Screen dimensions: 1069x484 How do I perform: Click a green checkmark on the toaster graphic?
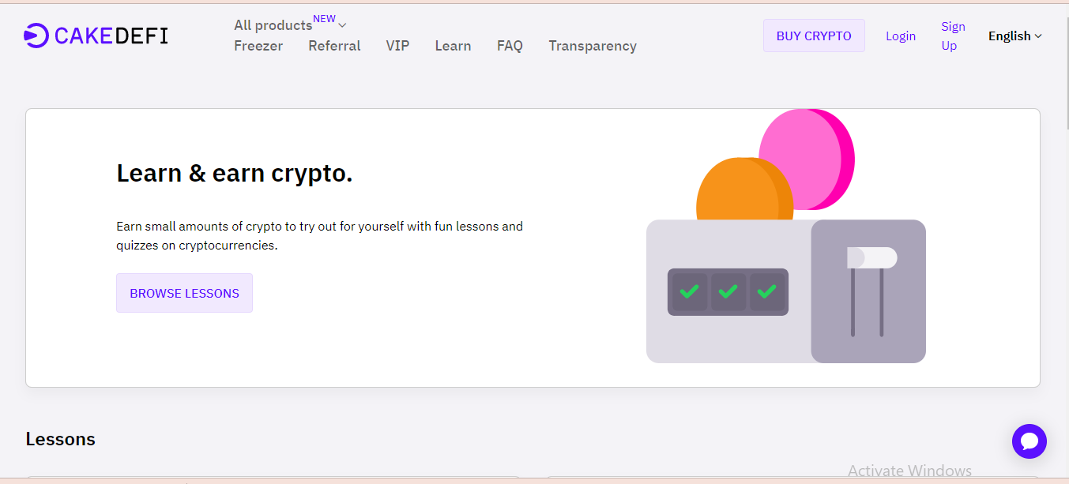pos(688,291)
